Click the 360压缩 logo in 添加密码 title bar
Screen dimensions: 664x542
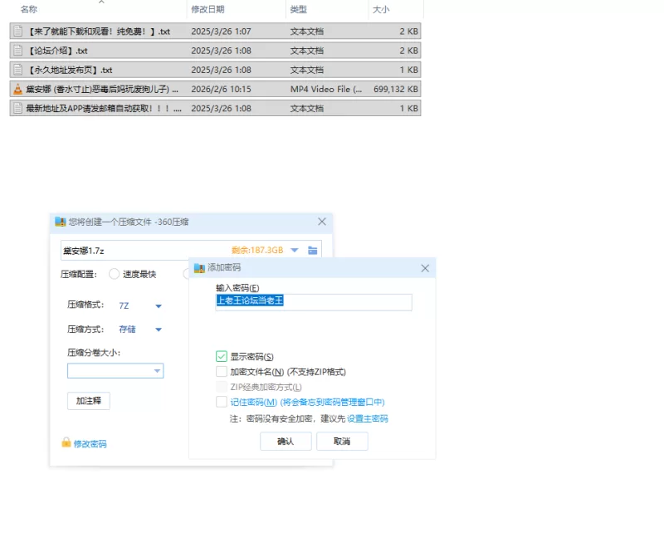pos(199,268)
